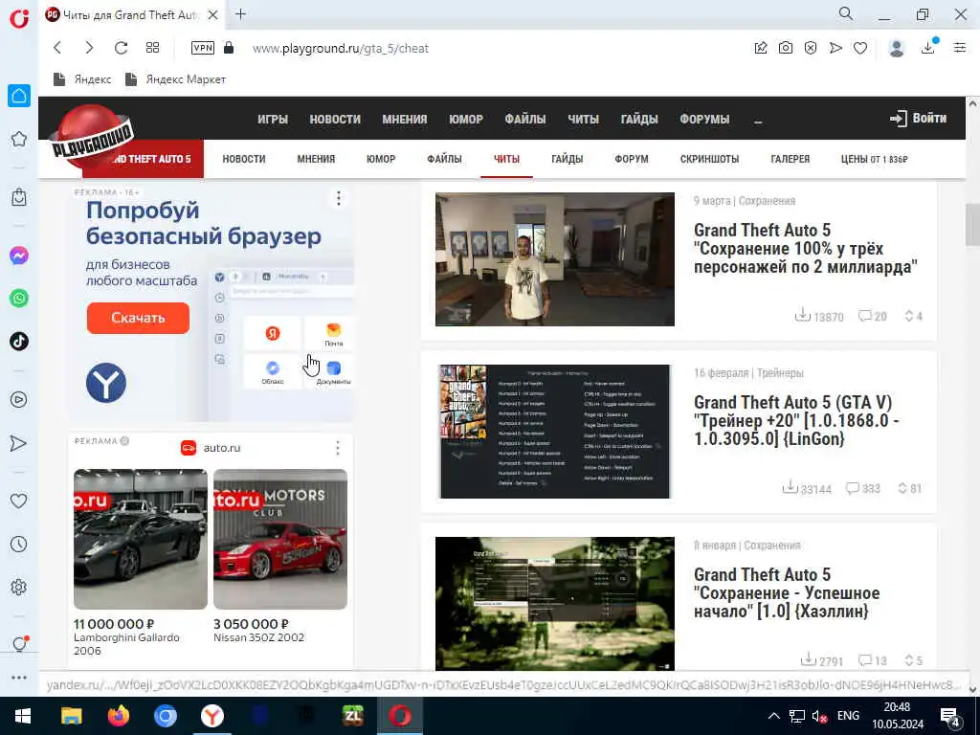
Task: Open the downloads panel
Action: [928, 48]
